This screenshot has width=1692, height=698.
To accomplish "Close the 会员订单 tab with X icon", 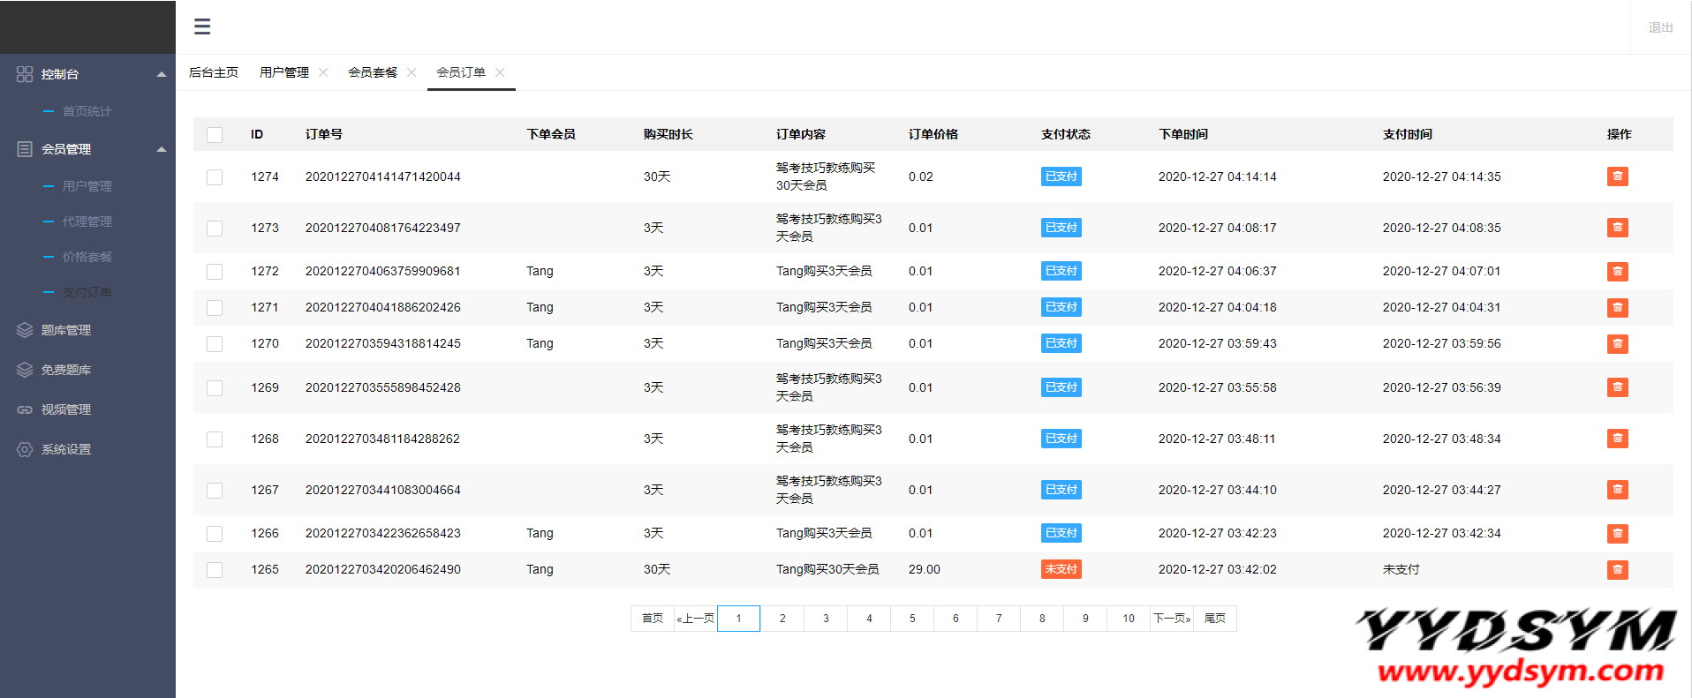I will click(500, 72).
